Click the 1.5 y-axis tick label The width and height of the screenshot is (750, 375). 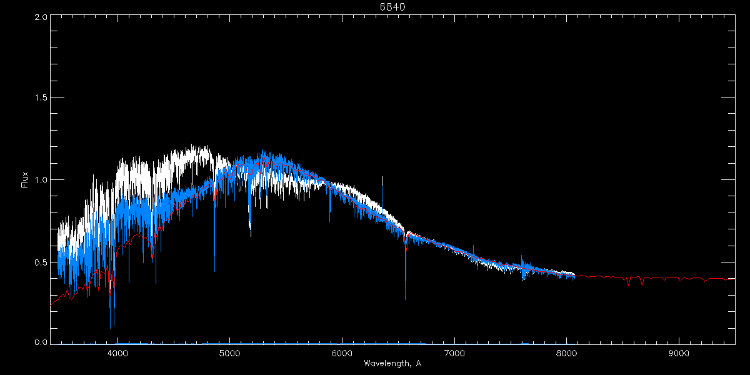(39, 98)
